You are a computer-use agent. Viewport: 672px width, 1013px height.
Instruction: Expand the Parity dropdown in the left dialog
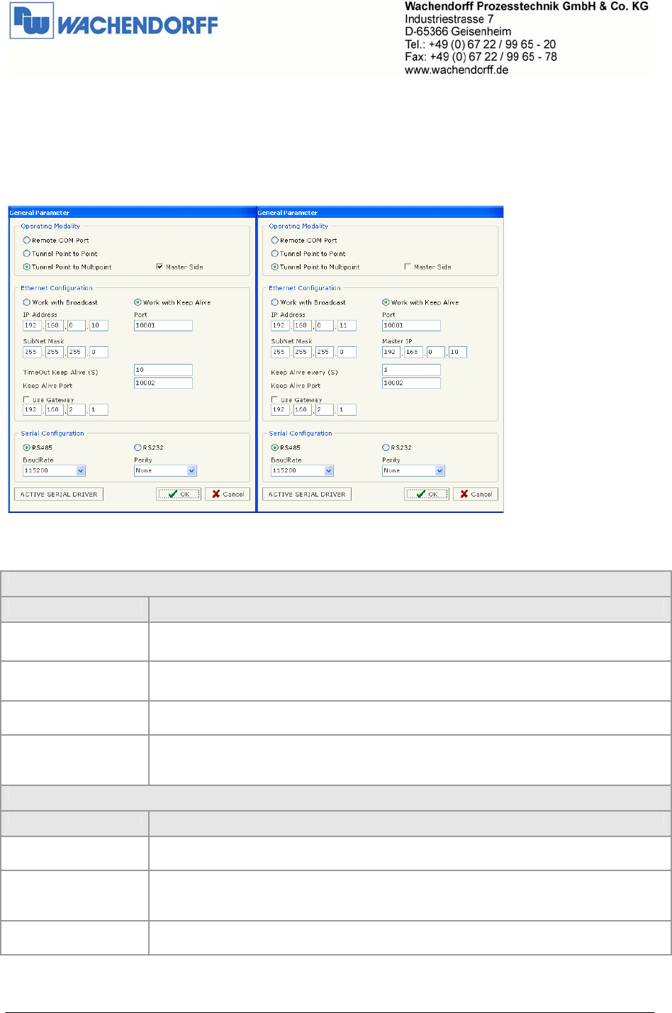[x=191, y=471]
